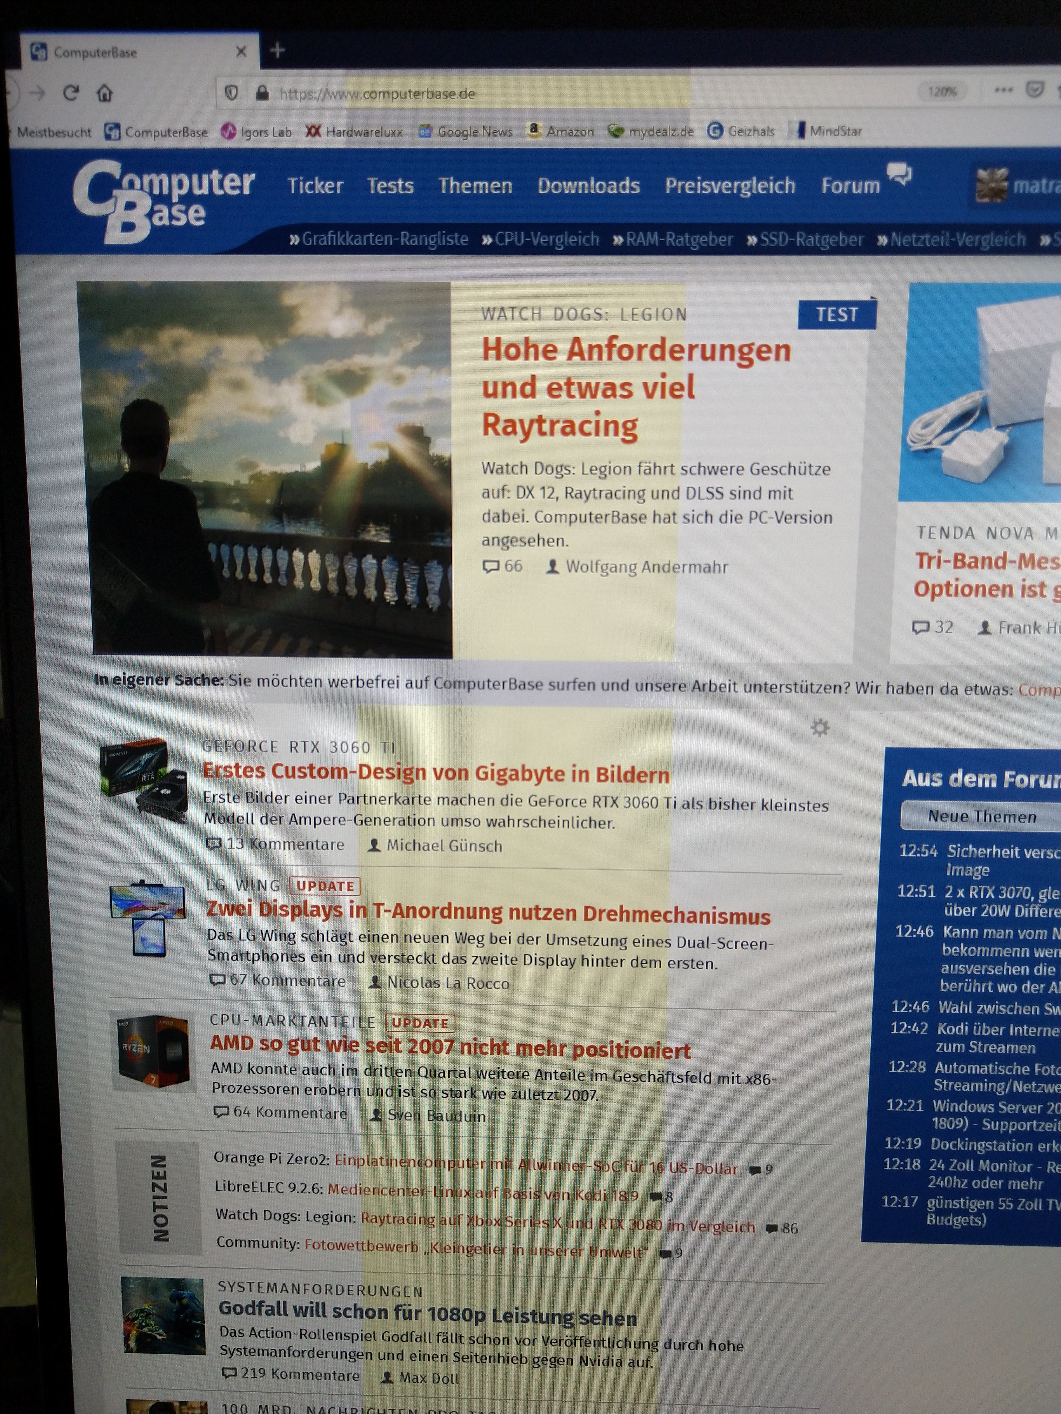Open the Downloads section in site navigation
The image size is (1061, 1414).
coord(589,186)
